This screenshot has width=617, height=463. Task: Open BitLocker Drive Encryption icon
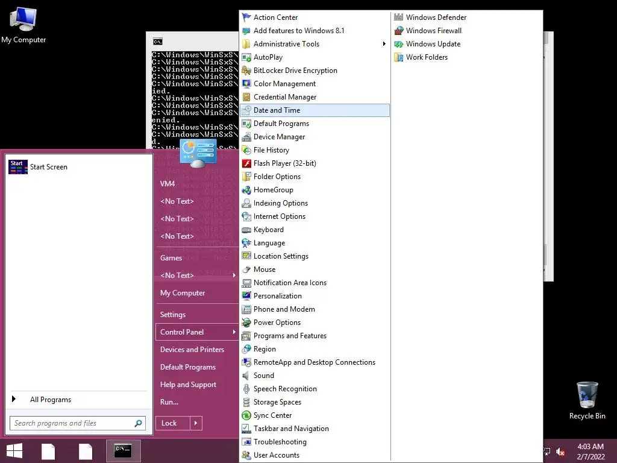pos(246,71)
